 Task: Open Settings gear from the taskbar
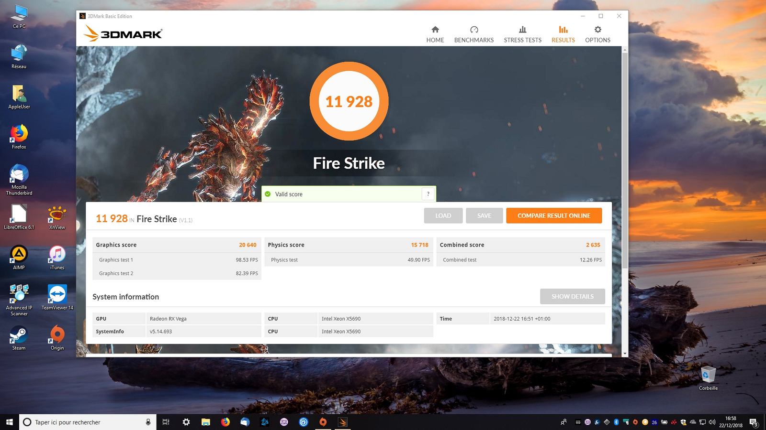point(186,422)
